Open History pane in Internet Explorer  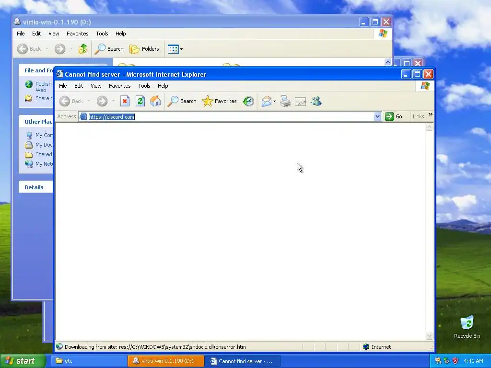[x=248, y=101]
